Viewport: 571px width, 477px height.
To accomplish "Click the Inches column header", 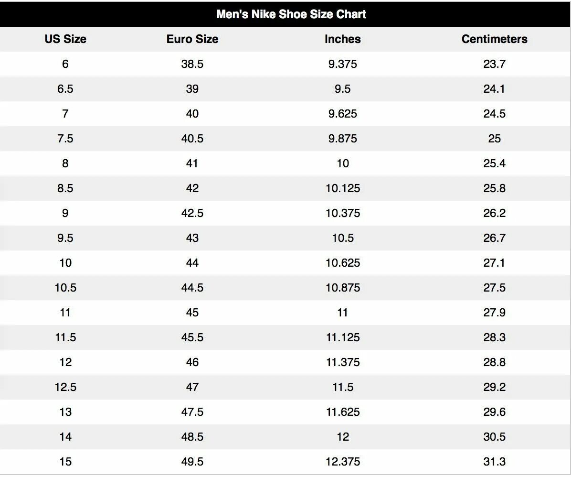I will tap(343, 39).
